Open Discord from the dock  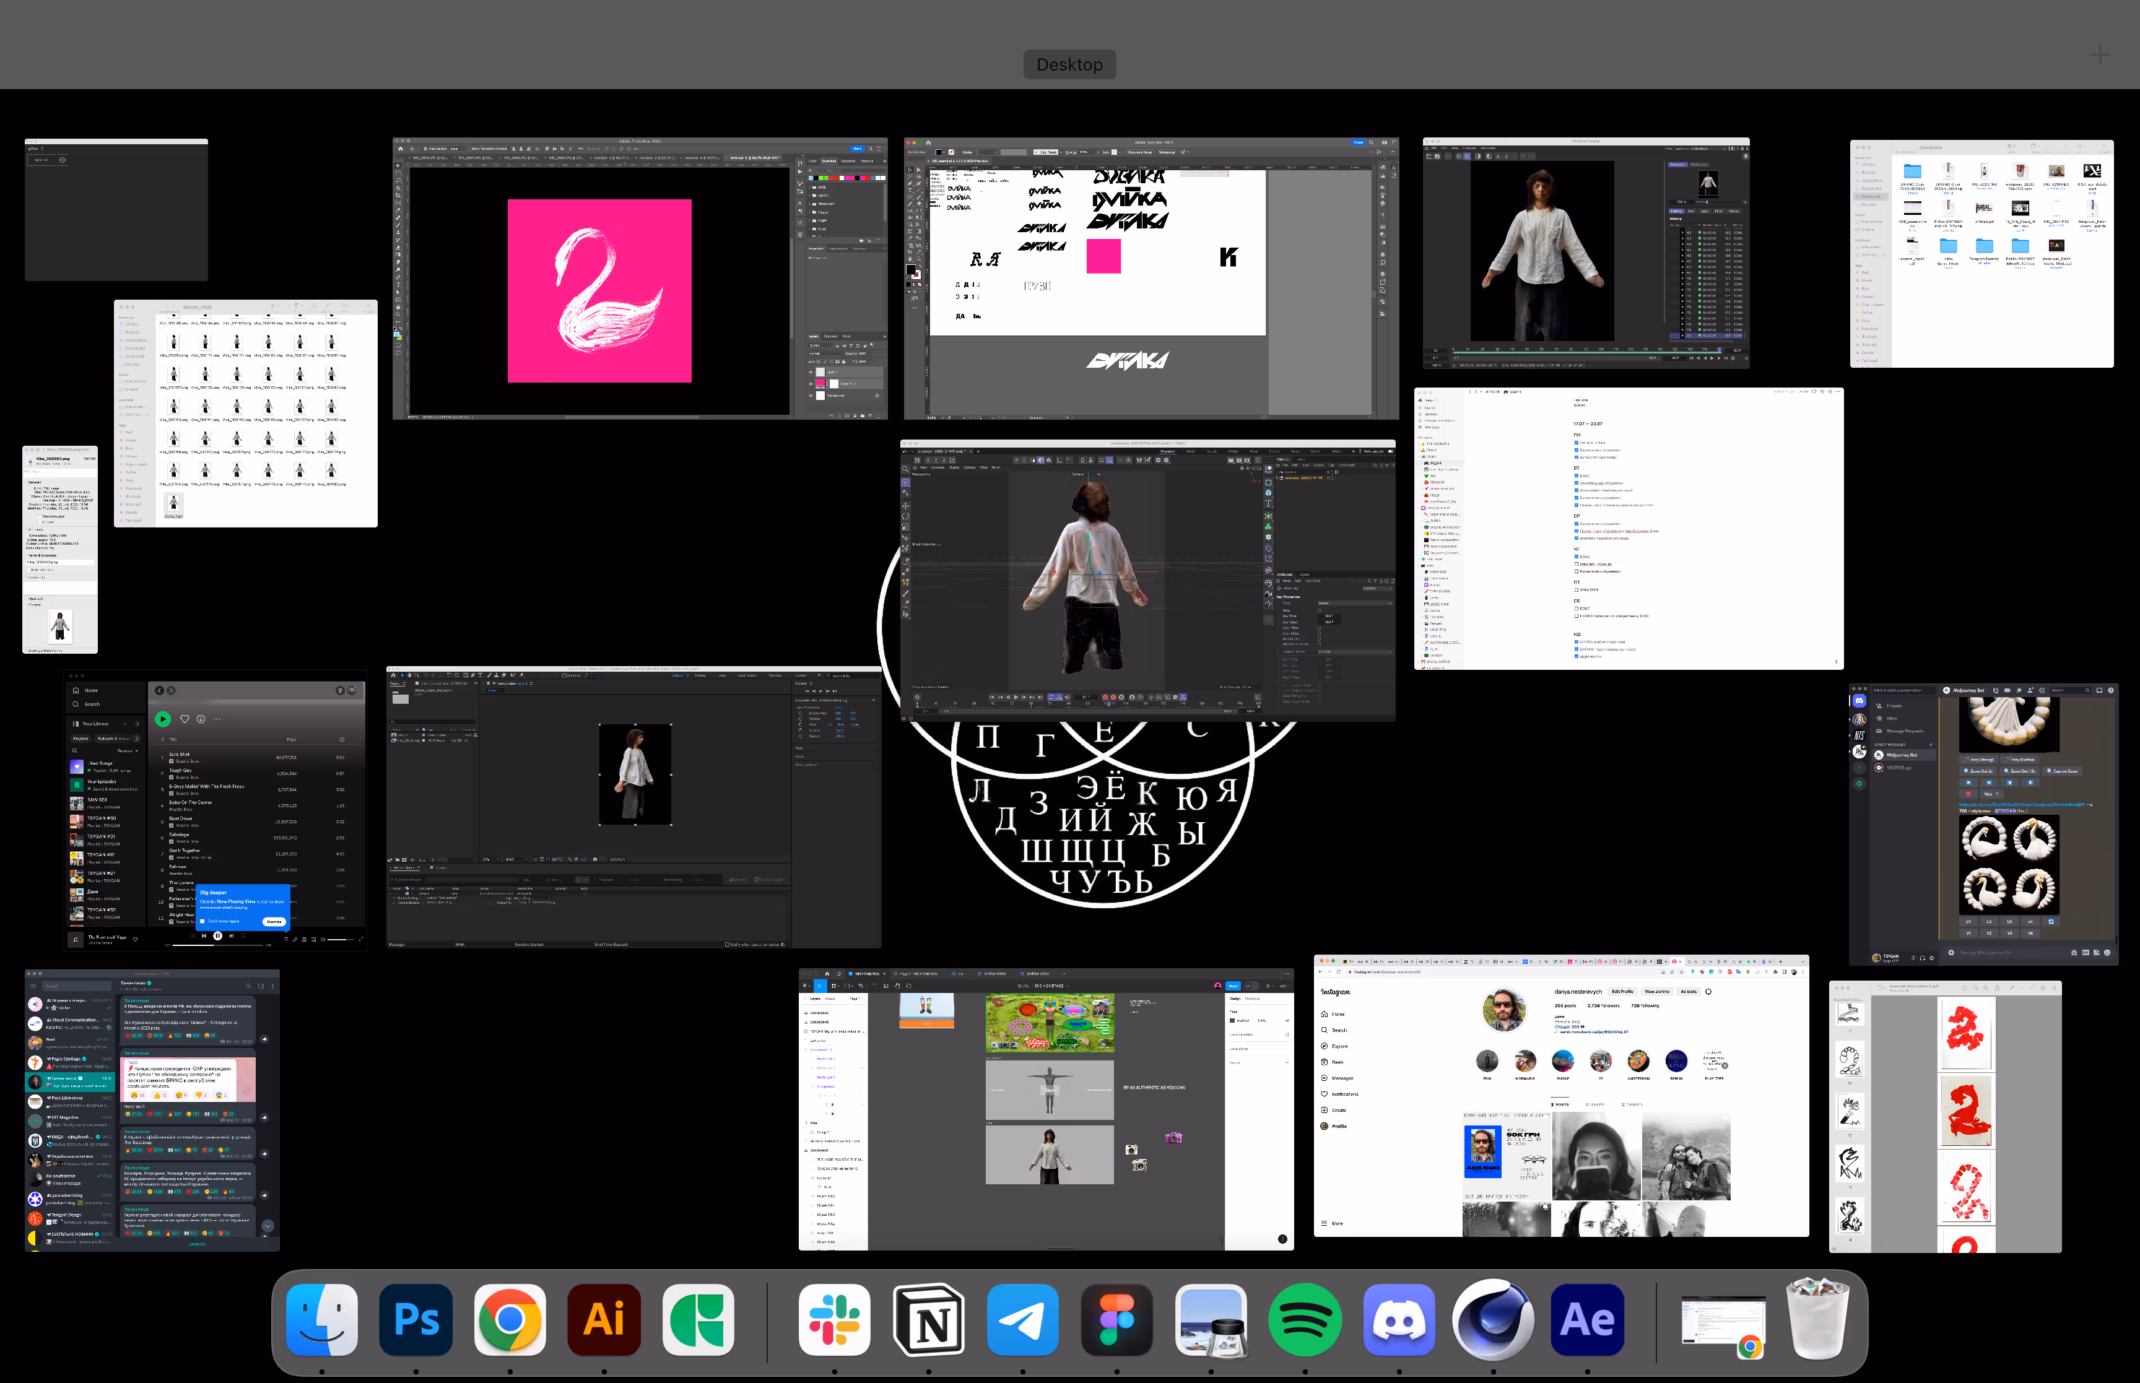click(x=1398, y=1319)
